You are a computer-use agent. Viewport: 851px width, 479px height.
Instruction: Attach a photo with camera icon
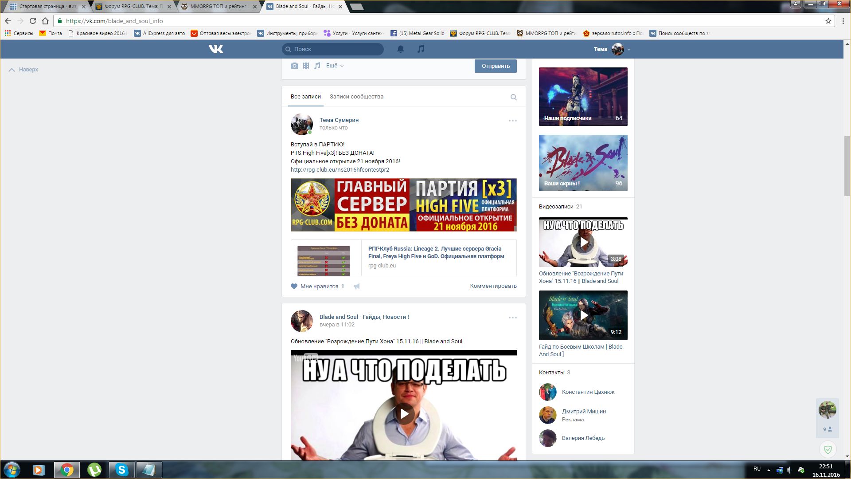click(x=294, y=66)
